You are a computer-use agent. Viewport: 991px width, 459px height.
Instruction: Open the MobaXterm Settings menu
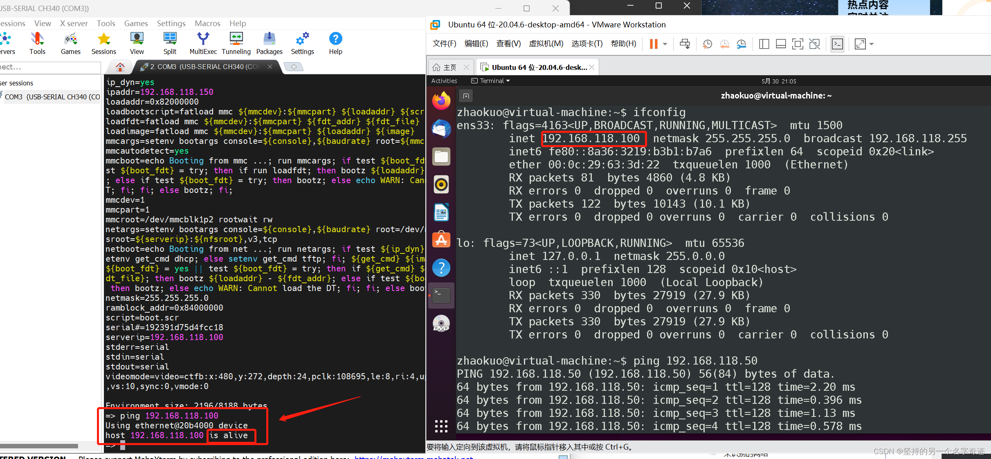click(171, 23)
